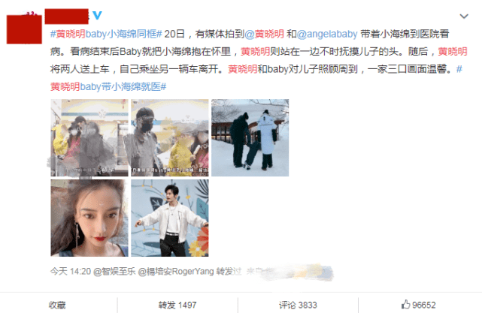Open hashtag 黄晓明baby带小海绵就医#

click(108, 87)
